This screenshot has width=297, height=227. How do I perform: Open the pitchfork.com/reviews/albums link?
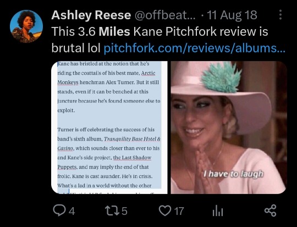pyautogui.click(x=195, y=48)
